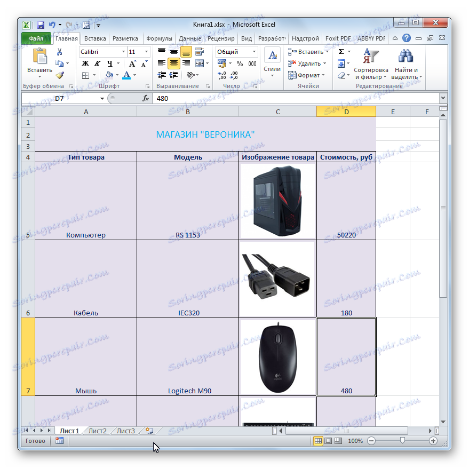This screenshot has width=469, height=468.
Task: Click the zoom in plus button
Action: pos(433,441)
